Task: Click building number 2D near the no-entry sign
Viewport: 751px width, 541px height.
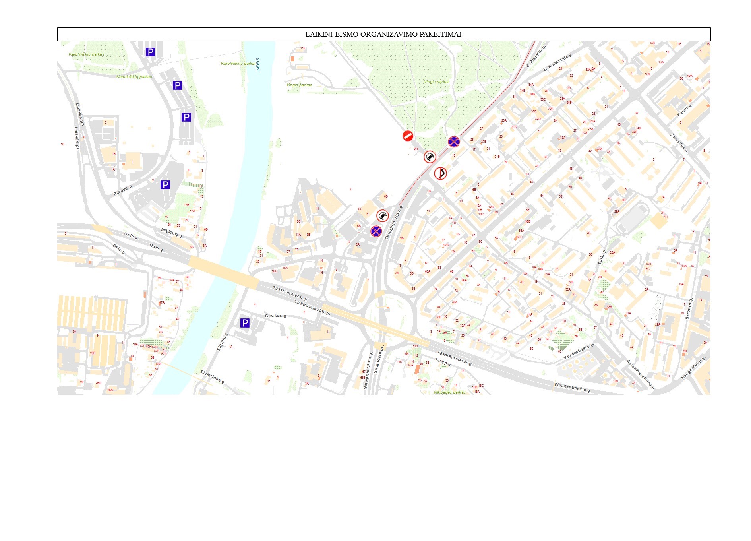Action: click(x=416, y=149)
